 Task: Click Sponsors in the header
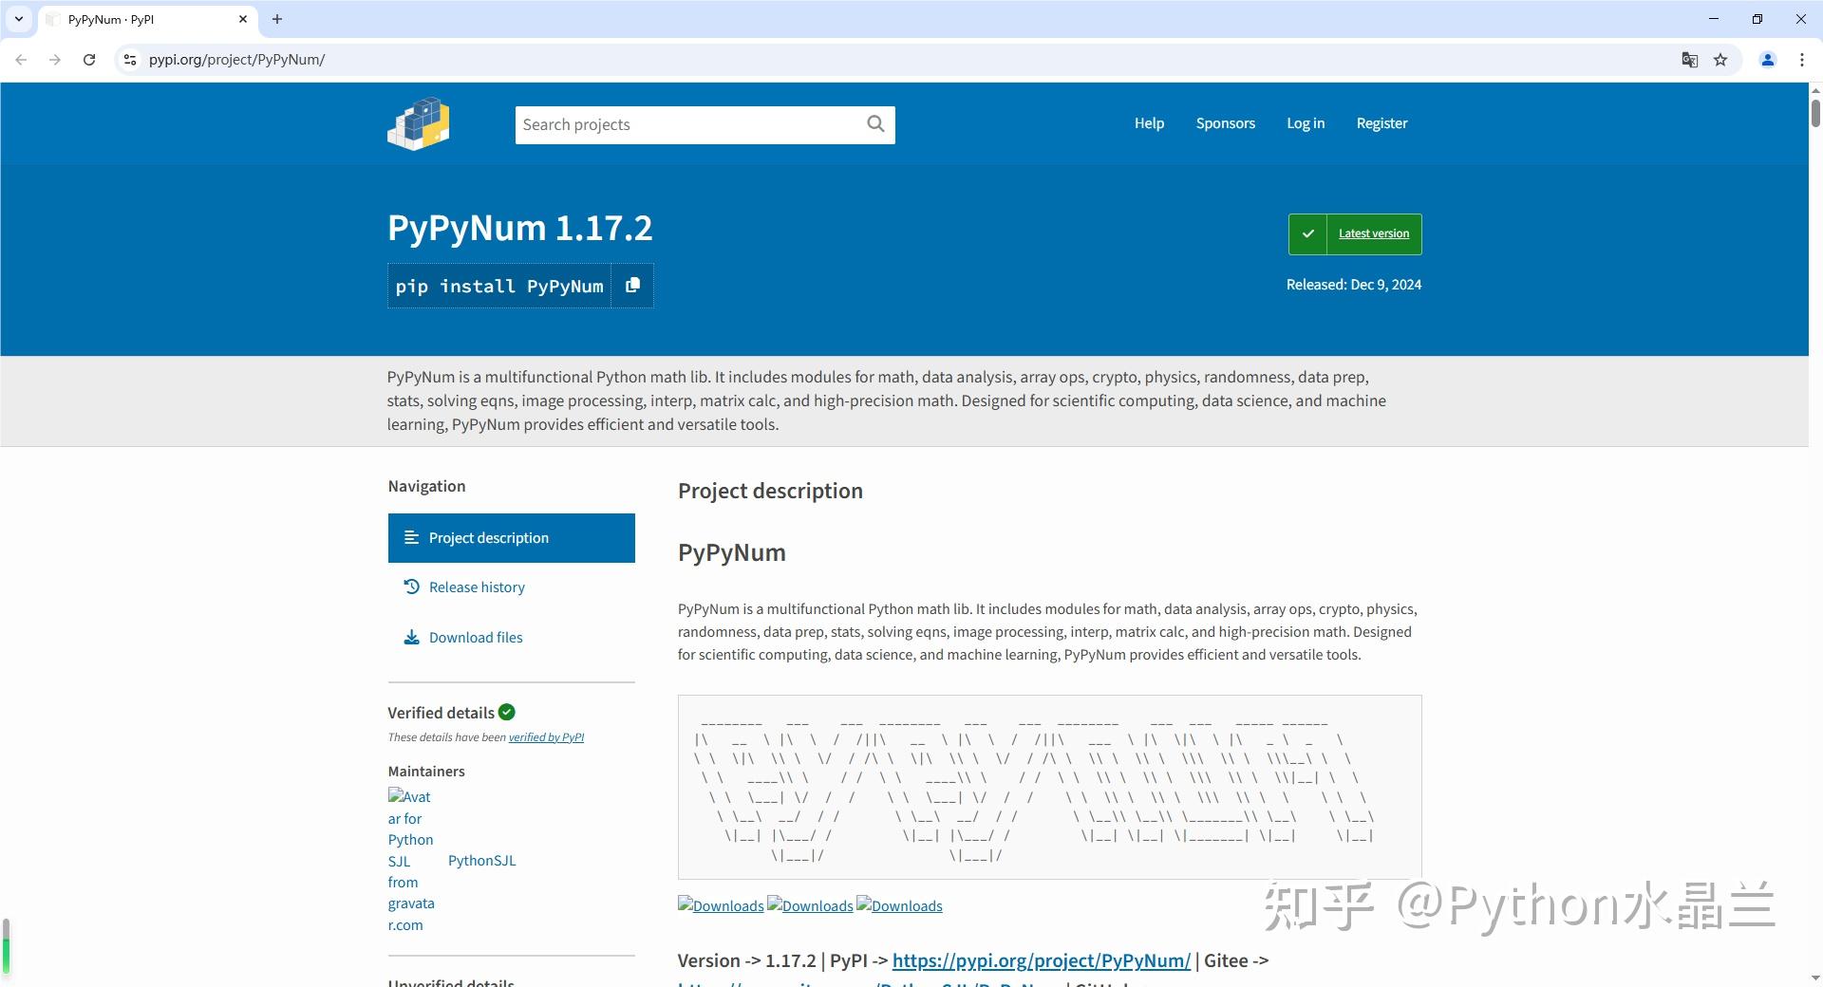pyautogui.click(x=1225, y=122)
